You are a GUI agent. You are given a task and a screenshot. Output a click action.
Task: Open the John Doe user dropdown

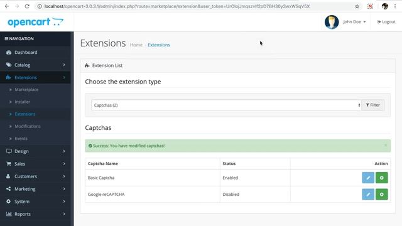354,22
